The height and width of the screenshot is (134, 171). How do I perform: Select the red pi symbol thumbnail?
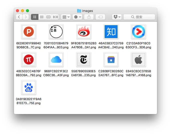tap(29, 60)
